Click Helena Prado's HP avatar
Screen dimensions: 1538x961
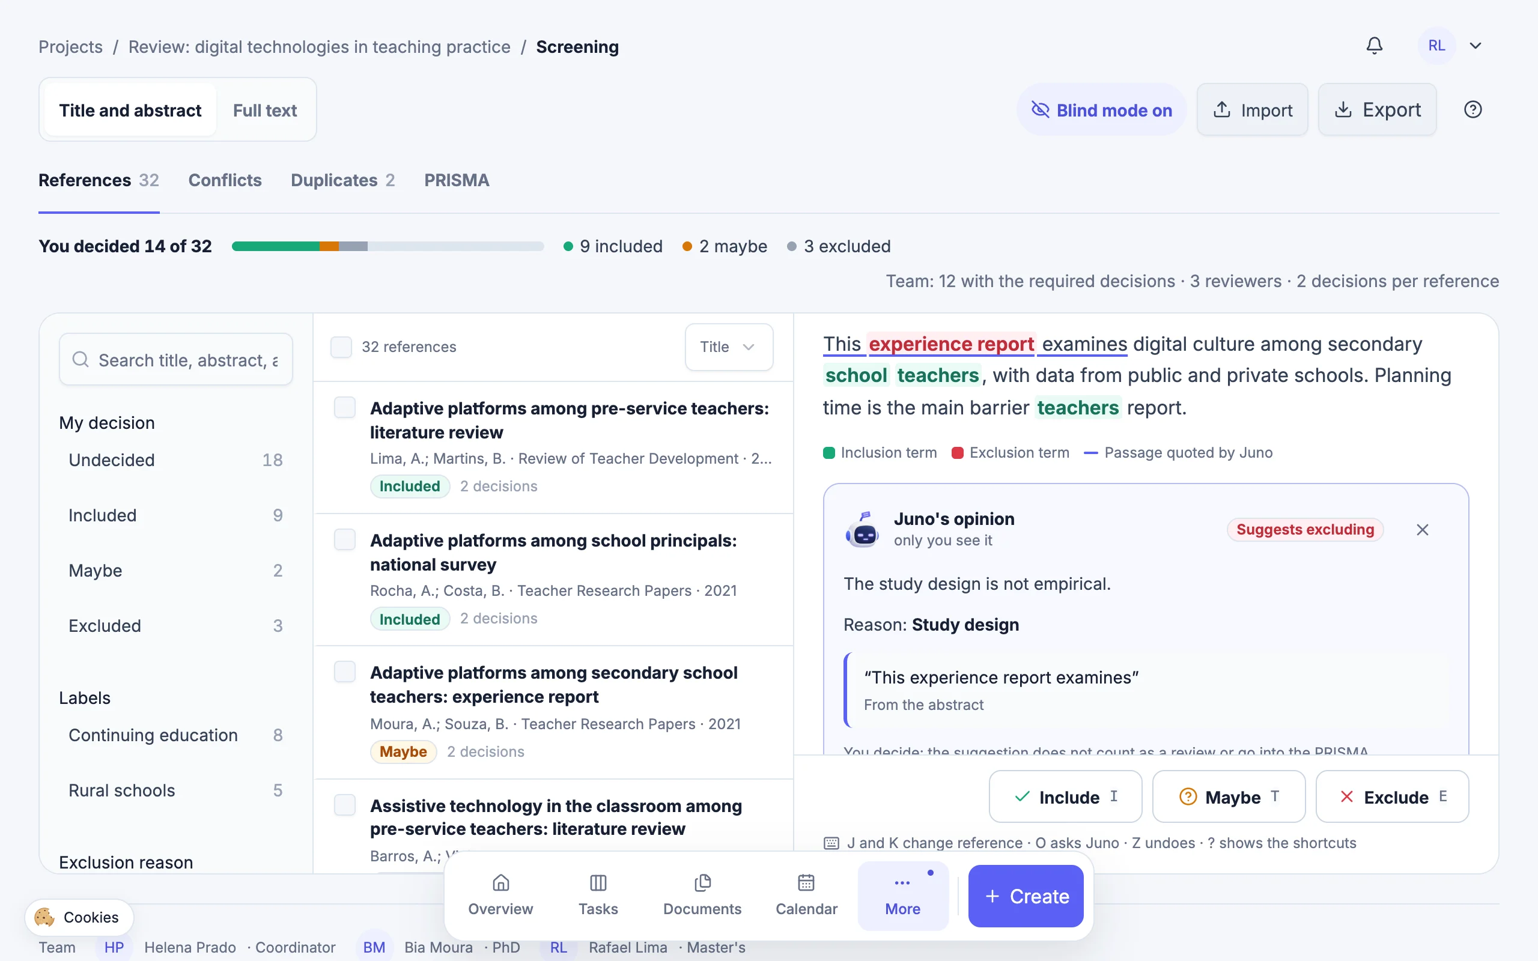coord(114,947)
